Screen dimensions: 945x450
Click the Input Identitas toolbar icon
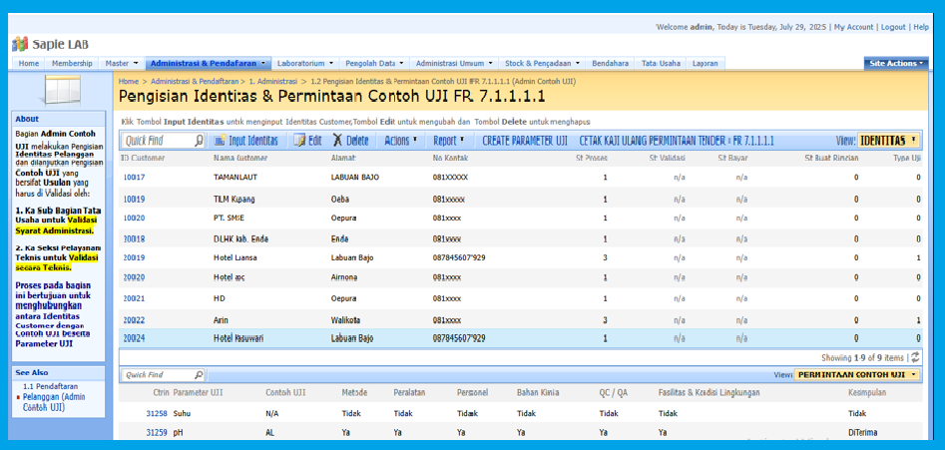[x=220, y=141]
